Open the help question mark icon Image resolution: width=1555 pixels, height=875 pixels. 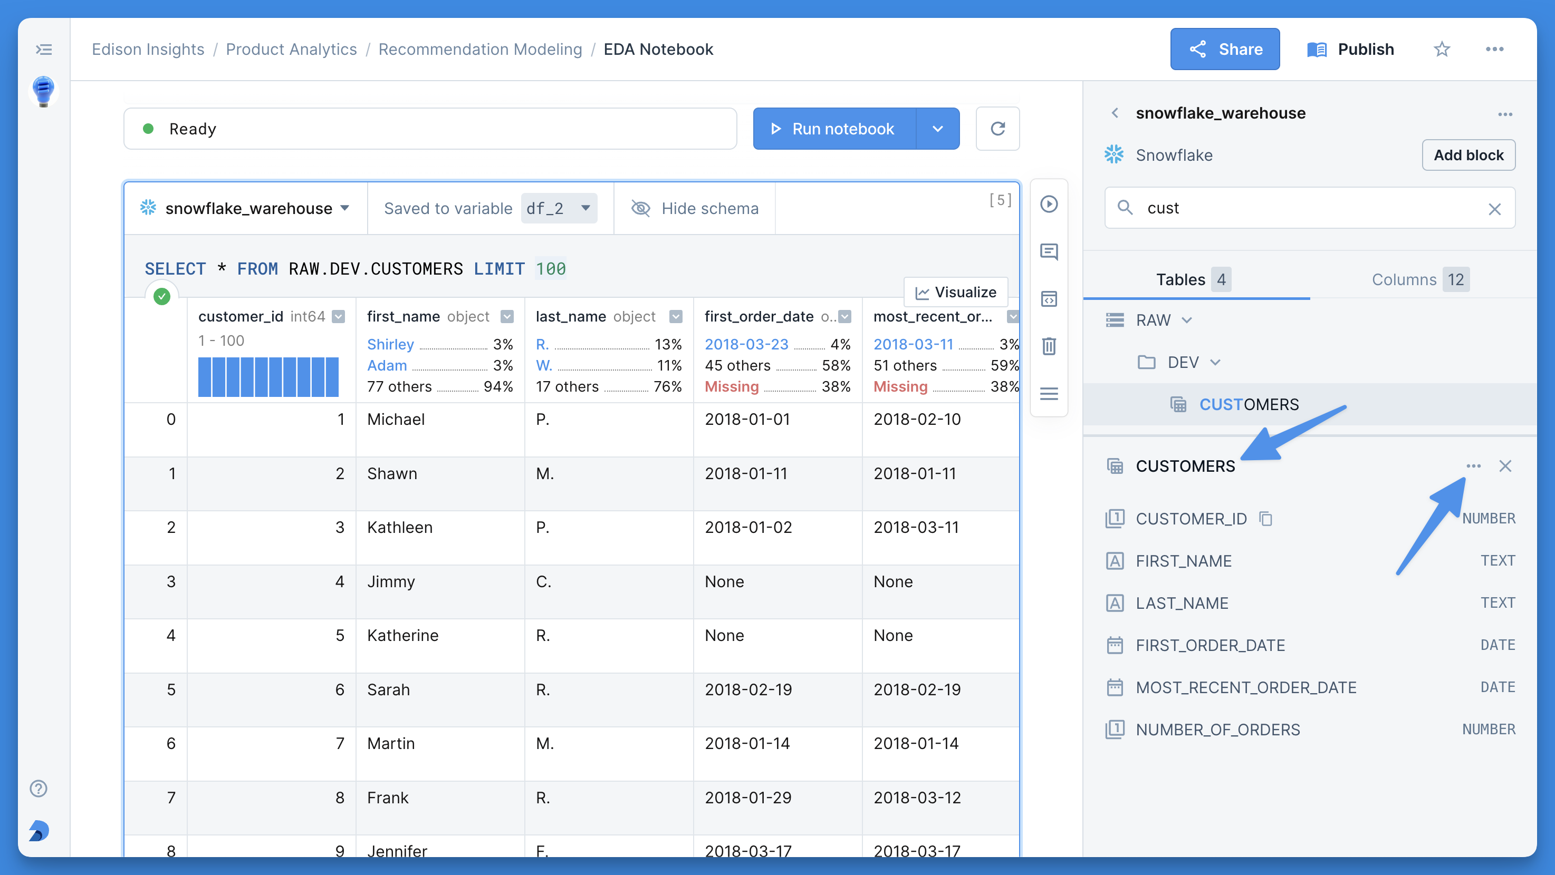(x=39, y=788)
